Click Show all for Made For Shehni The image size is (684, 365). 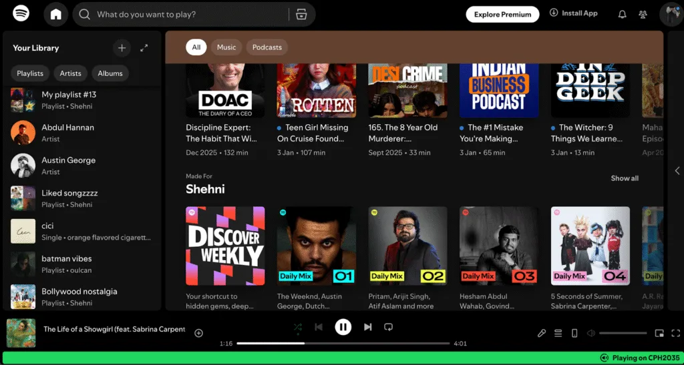[x=625, y=178]
